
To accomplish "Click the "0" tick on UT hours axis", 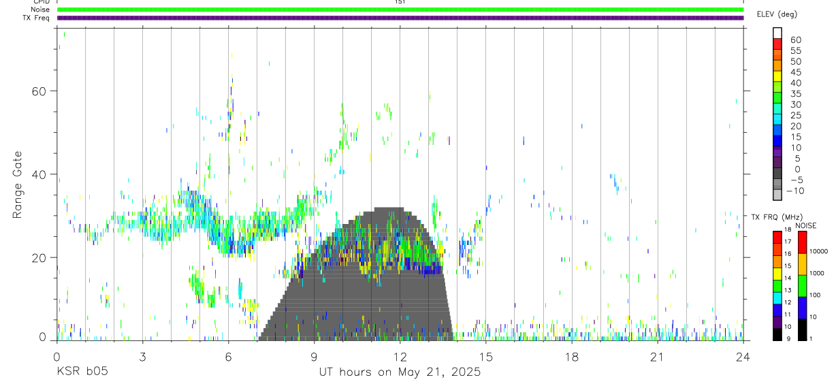I will pyautogui.click(x=57, y=356).
